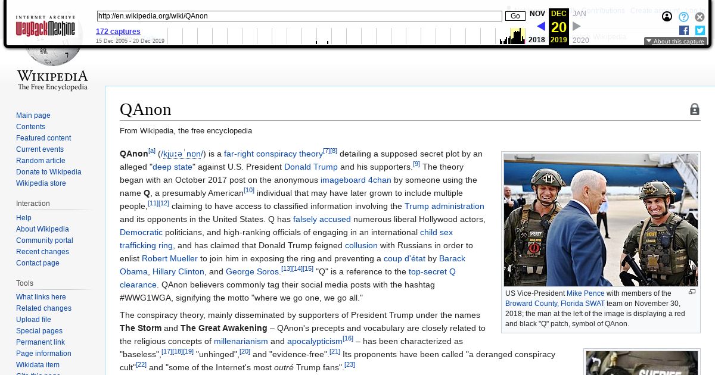Image resolution: width=715 pixels, height=375 pixels.
Task: Open Wikidata item tool
Action: (38, 365)
